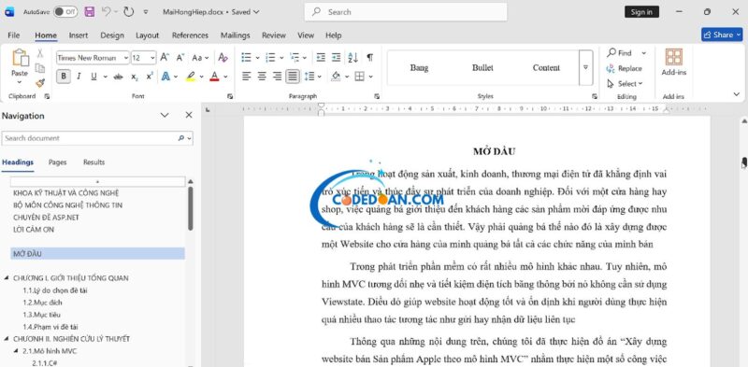Image resolution: width=748 pixels, height=367 pixels.
Task: Click the Share button
Action: tap(722, 35)
